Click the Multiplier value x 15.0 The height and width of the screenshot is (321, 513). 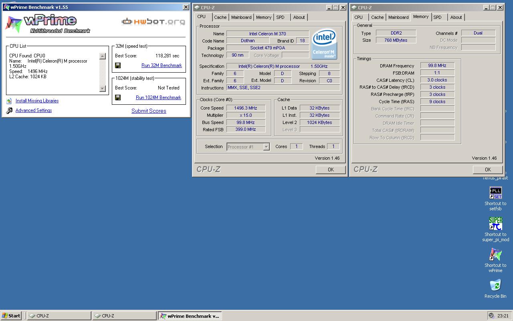click(x=246, y=115)
